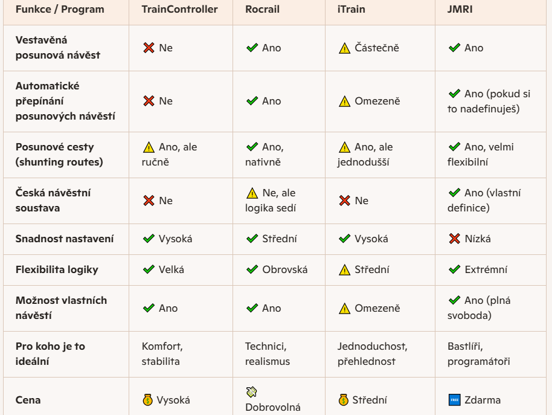This screenshot has height=415, width=552.
Task: Click the money bag icon in iTrain's Cena cell
Action: (343, 400)
